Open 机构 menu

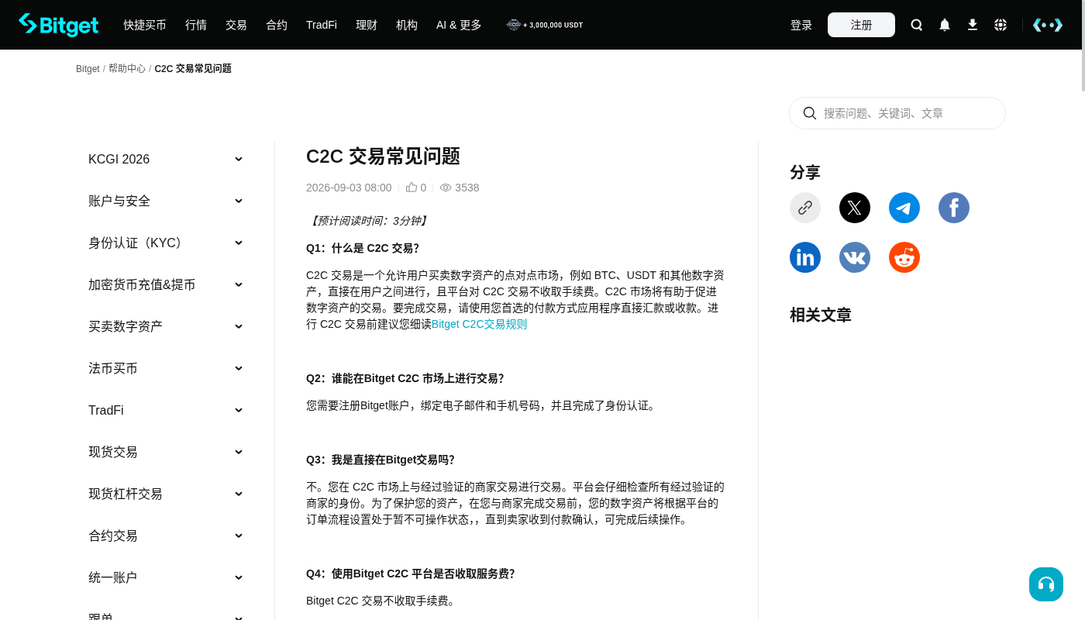pos(407,25)
